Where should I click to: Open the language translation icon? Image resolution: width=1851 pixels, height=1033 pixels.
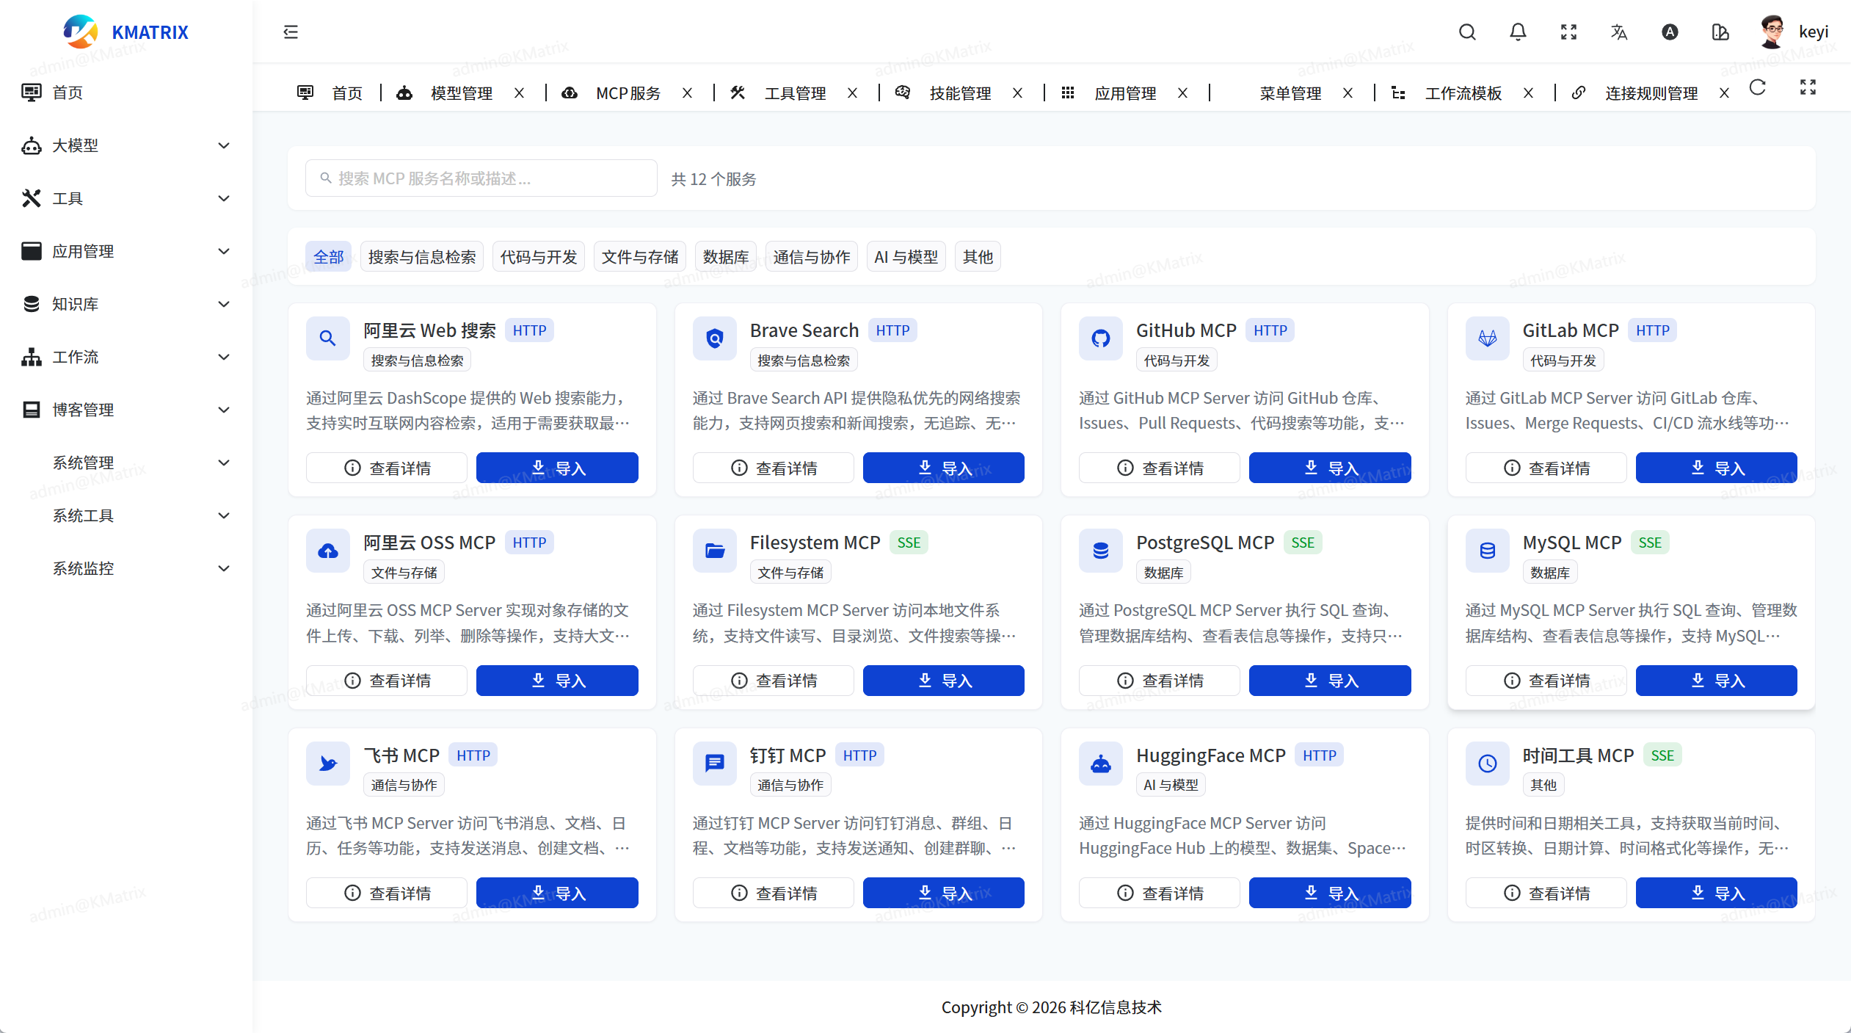(x=1619, y=32)
